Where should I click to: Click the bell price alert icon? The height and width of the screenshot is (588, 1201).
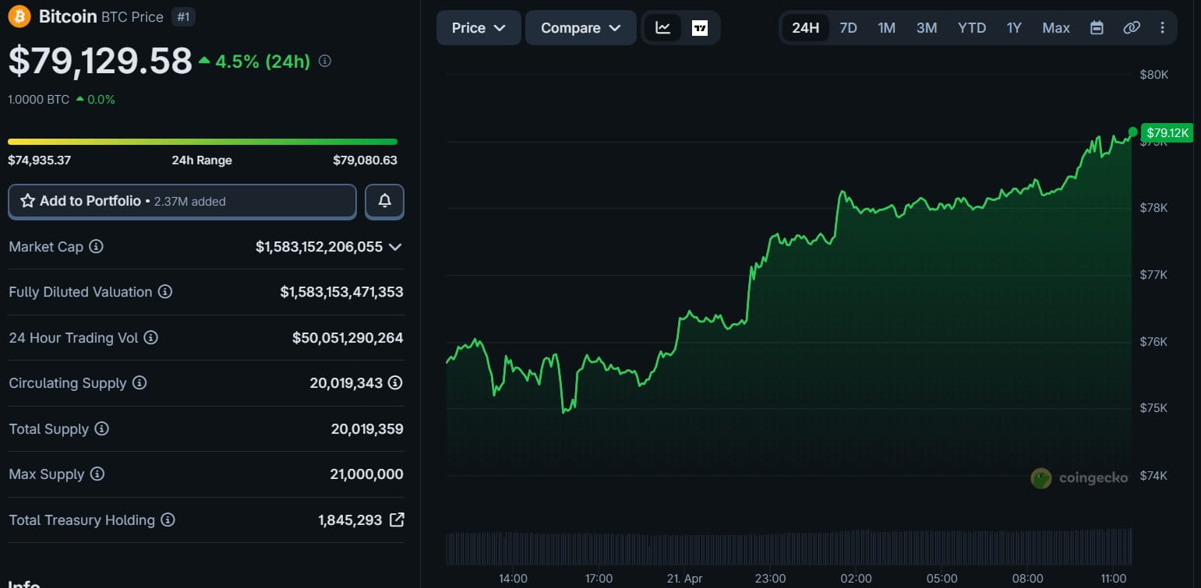[384, 201]
